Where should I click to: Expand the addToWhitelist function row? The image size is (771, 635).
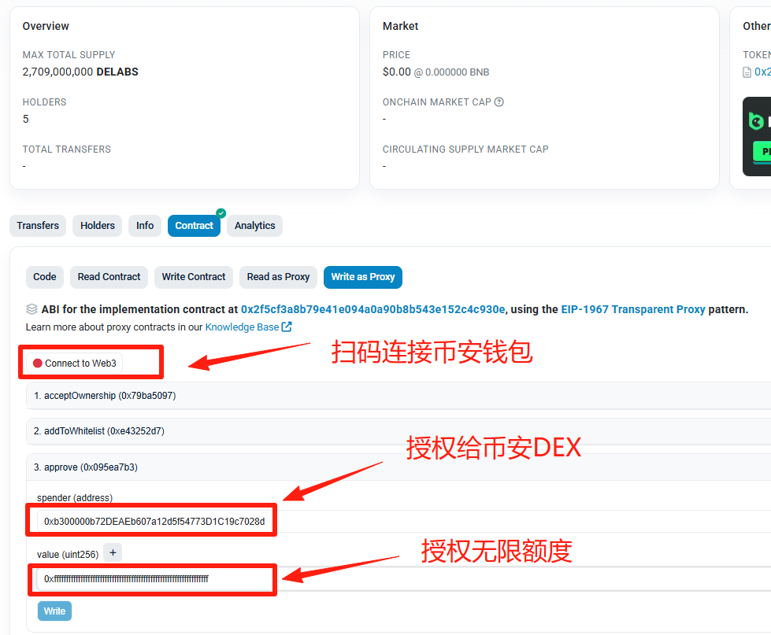pyautogui.click(x=398, y=431)
